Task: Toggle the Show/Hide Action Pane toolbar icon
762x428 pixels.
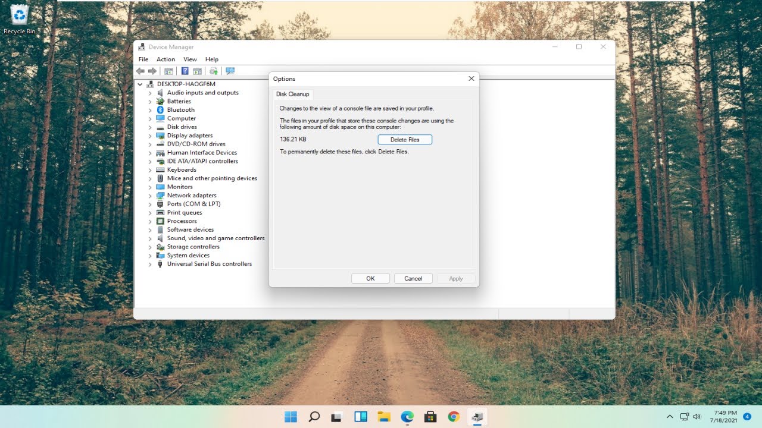Action: click(197, 71)
